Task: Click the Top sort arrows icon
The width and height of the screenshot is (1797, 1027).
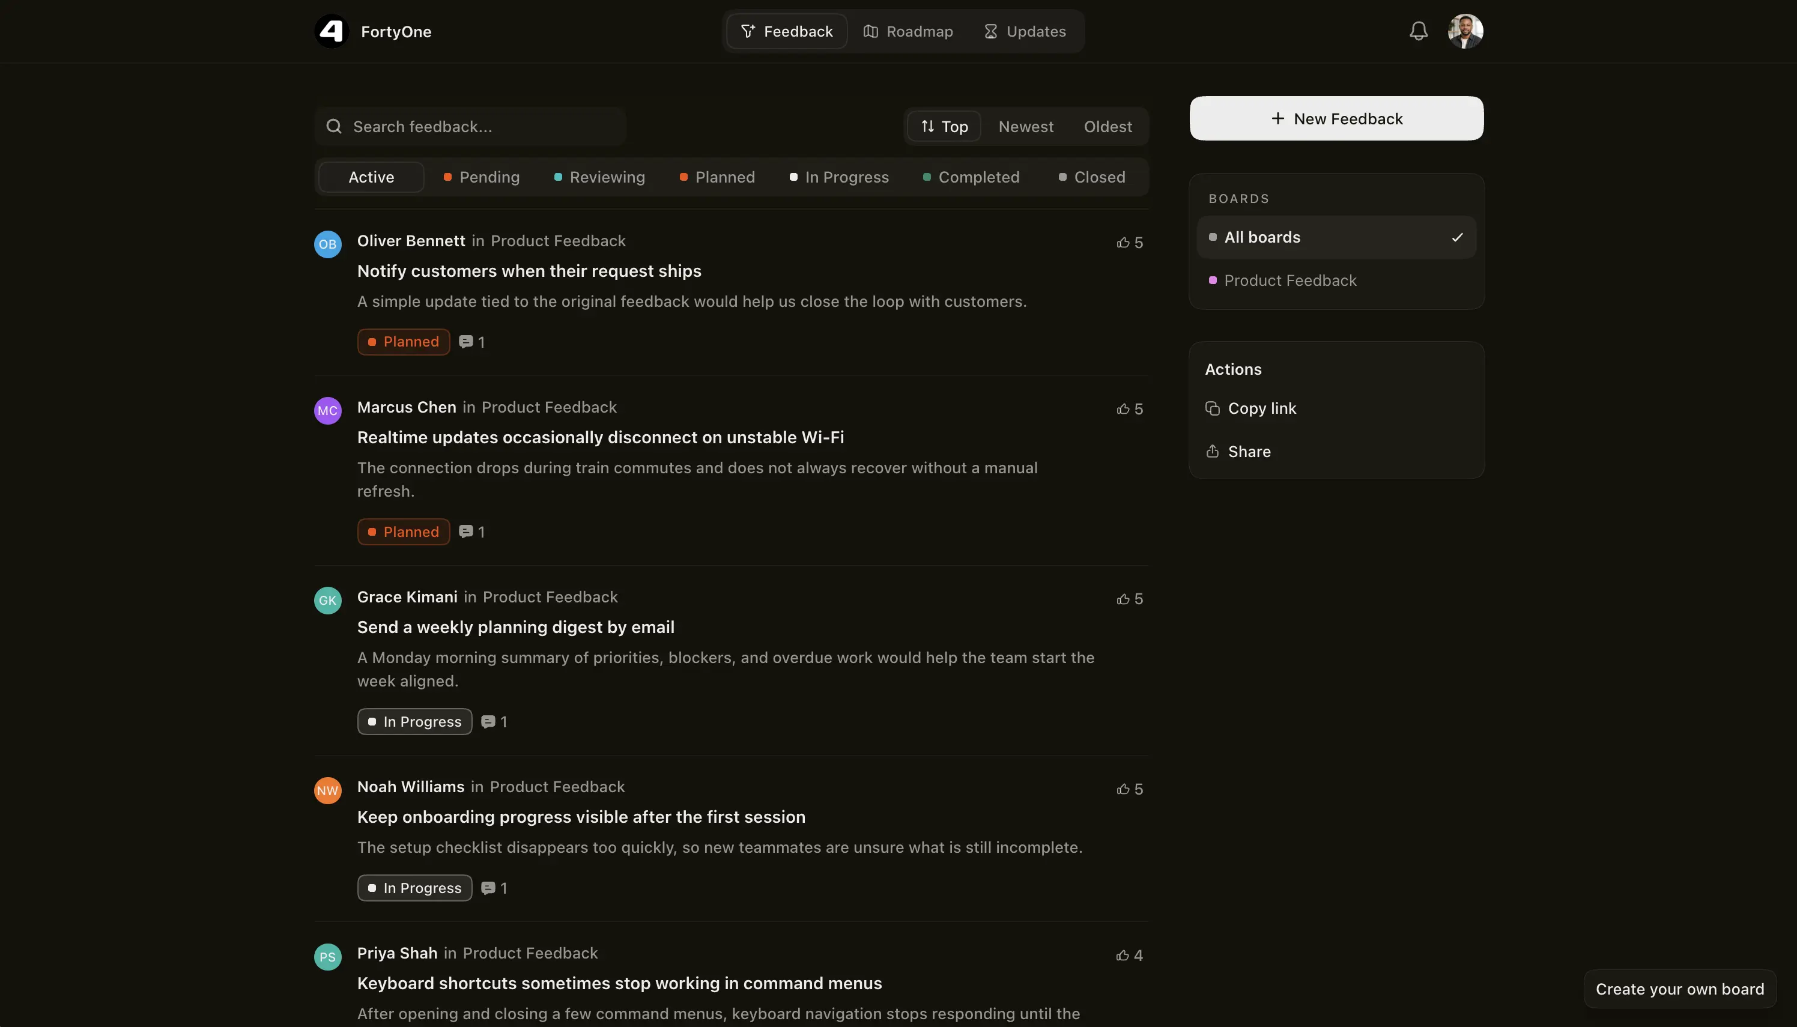Action: pyautogui.click(x=927, y=126)
